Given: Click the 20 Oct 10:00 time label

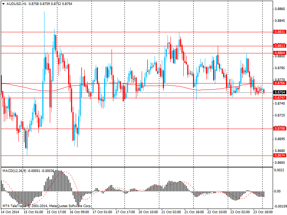Looking at the screenshot, I should pyautogui.click(x=148, y=212).
